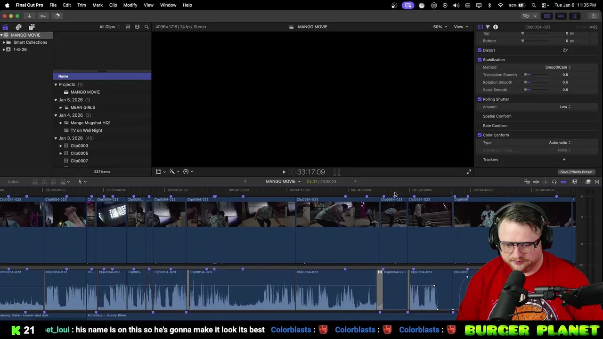Open the Keyword Editor key icon
The height and width of the screenshot is (339, 603).
[x=43, y=16]
